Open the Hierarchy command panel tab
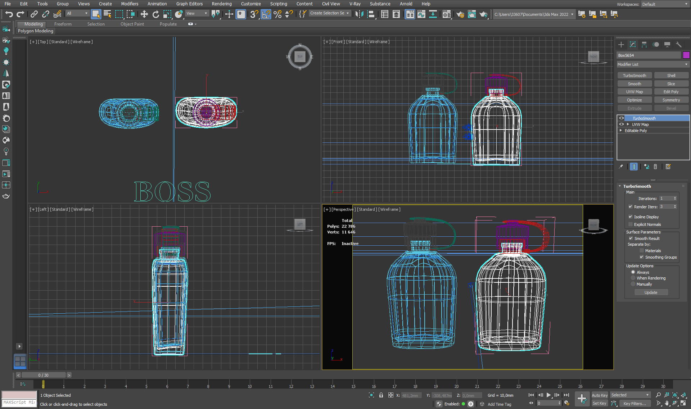 pos(644,45)
